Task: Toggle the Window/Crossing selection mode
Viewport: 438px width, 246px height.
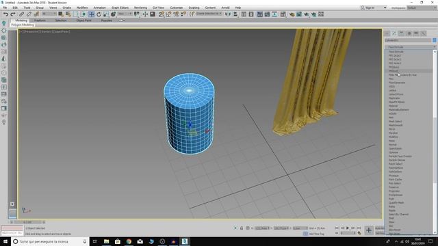Action: [83, 14]
